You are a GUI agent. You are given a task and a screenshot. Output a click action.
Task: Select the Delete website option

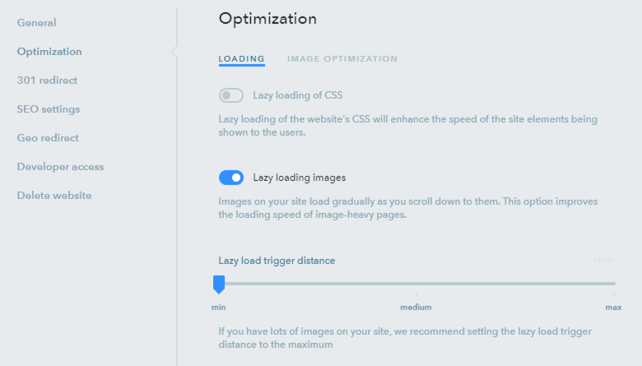coord(54,196)
